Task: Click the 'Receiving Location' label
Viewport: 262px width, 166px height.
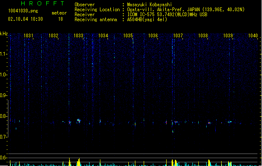Action: (x=97, y=10)
